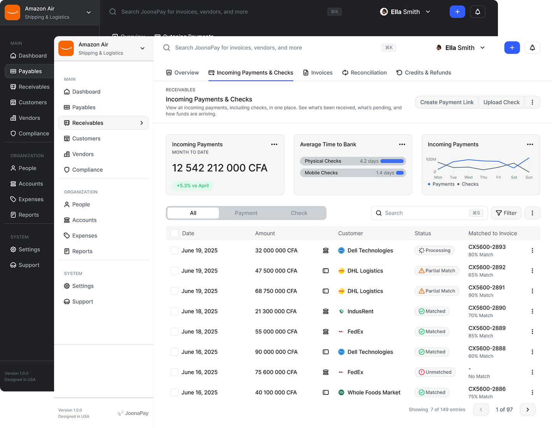Open table more options beside Filter

(x=532, y=213)
